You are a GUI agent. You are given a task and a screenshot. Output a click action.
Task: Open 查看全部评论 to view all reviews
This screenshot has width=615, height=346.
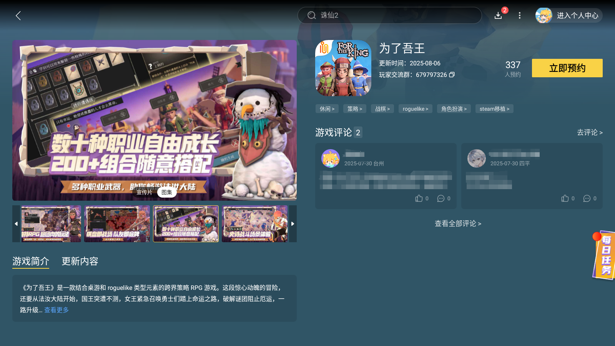pos(458,224)
